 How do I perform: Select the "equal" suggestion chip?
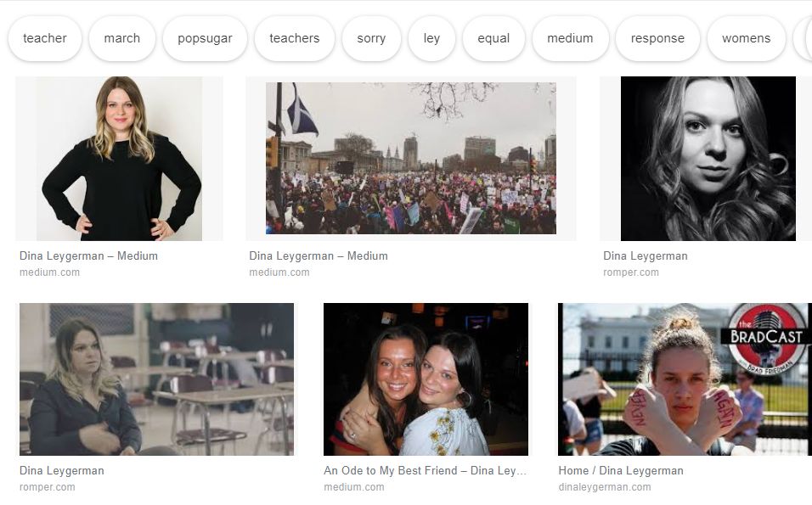coord(493,38)
